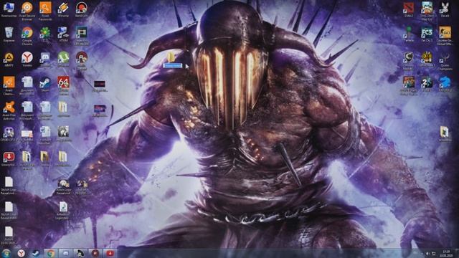This screenshot has width=459, height=258.
Task: Open blue dragon game shortcut
Action: pos(445,85)
